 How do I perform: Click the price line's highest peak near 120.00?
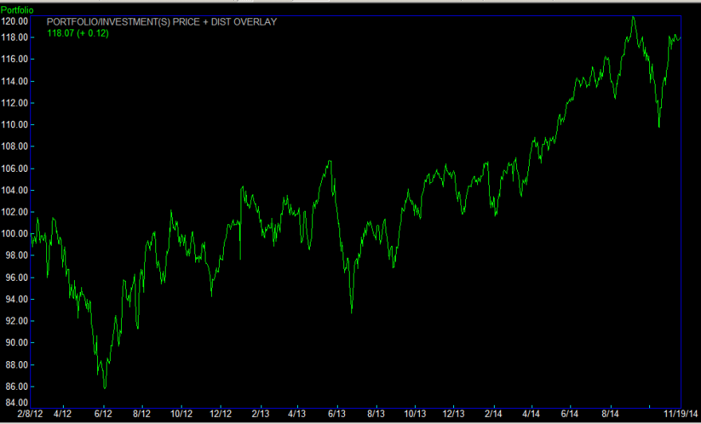click(633, 17)
